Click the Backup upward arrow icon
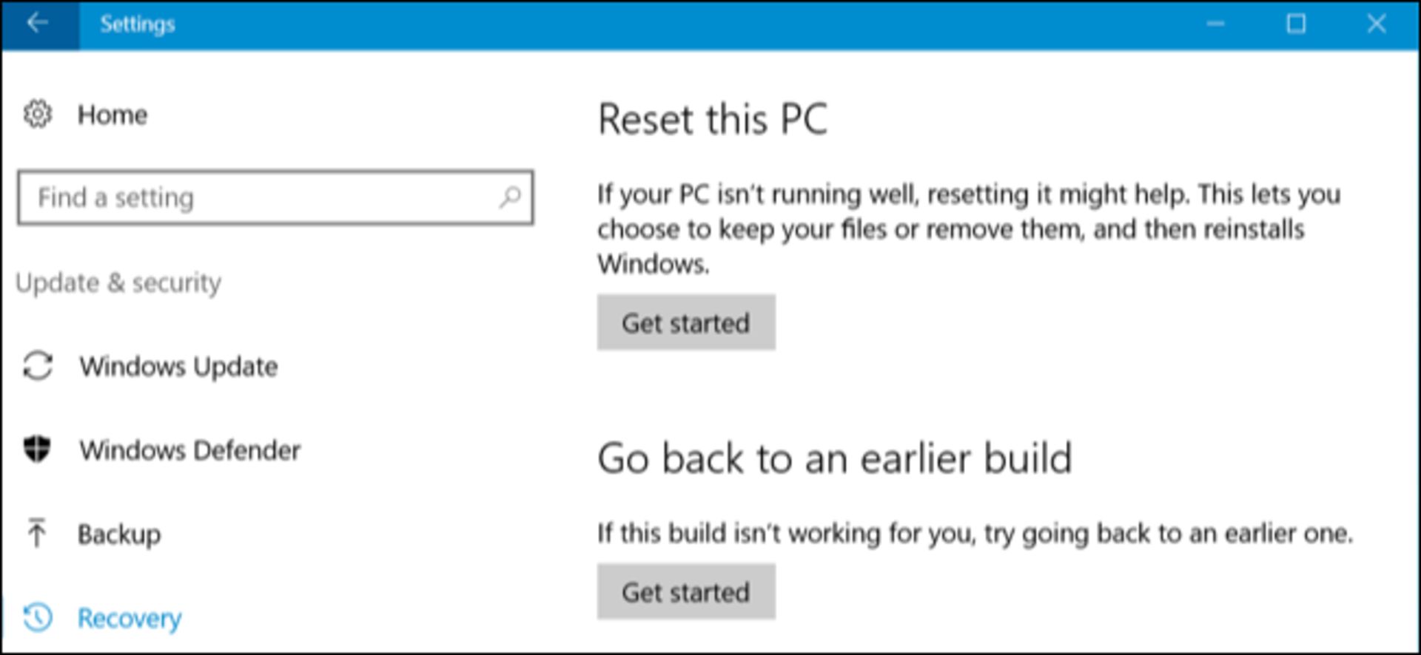1421x655 pixels. (x=36, y=533)
